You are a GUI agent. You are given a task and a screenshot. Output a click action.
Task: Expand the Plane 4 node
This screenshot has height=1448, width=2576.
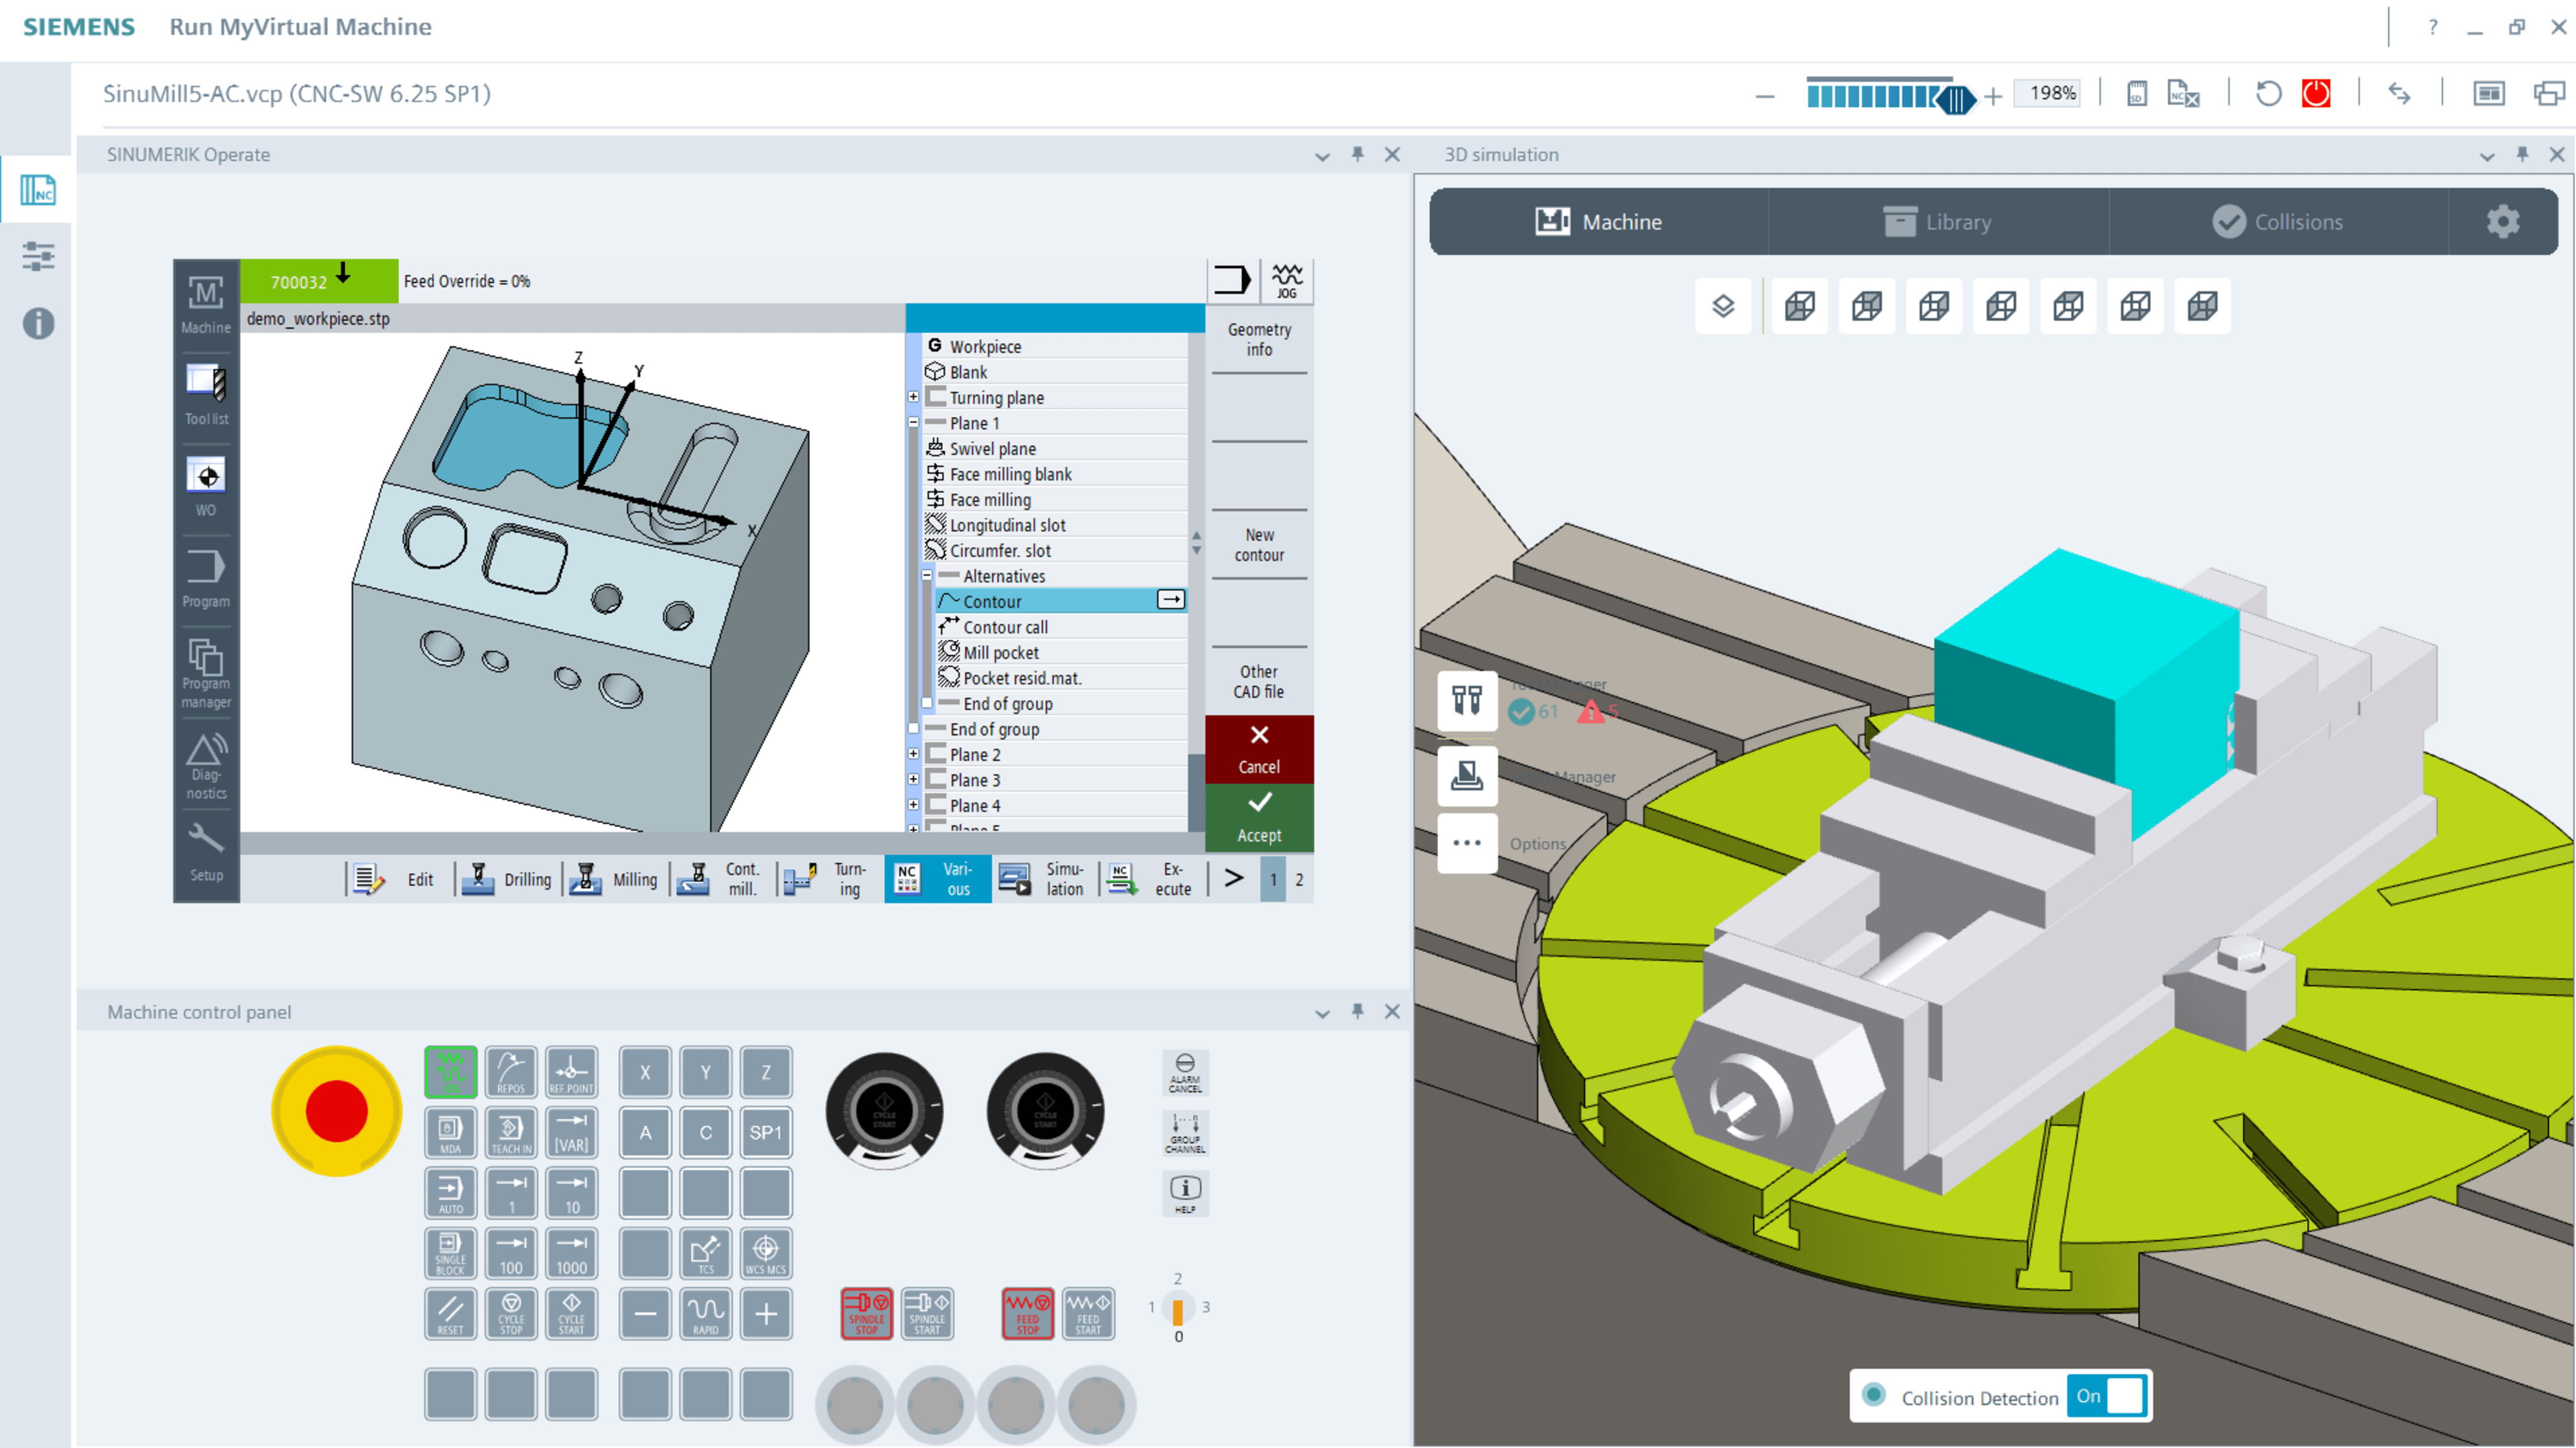click(x=913, y=805)
